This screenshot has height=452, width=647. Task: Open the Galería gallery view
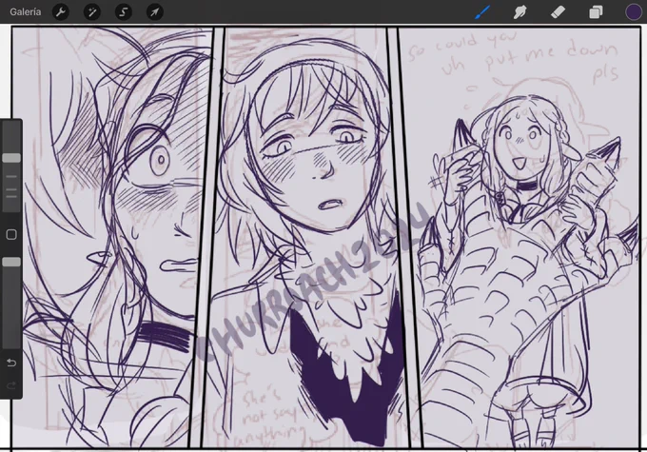tap(25, 12)
